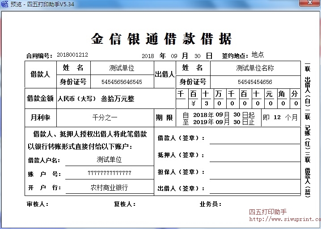
Task: Click borrower ID number 5454565646545
Action: (x=122, y=82)
